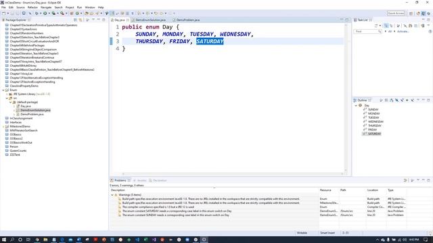Minimize the Package Explorer panel
This screenshot has height=243, width=433.
coord(99,20)
